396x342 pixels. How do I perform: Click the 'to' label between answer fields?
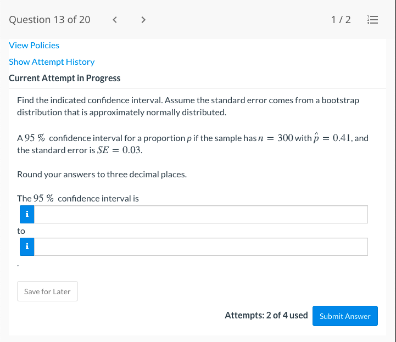(x=21, y=231)
